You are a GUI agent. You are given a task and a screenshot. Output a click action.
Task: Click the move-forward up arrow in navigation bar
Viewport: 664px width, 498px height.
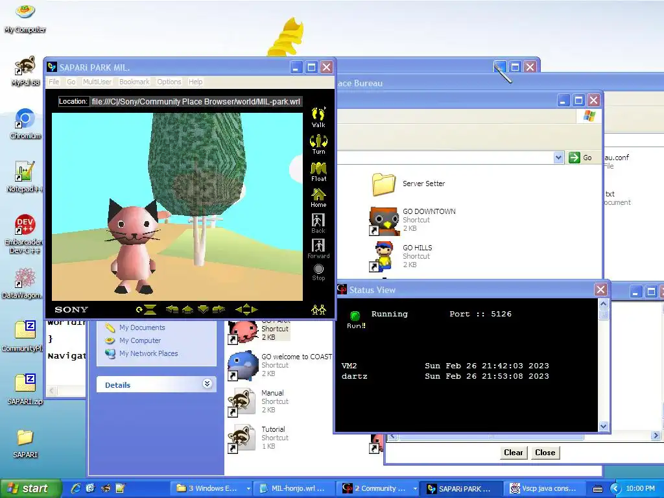pos(187,309)
